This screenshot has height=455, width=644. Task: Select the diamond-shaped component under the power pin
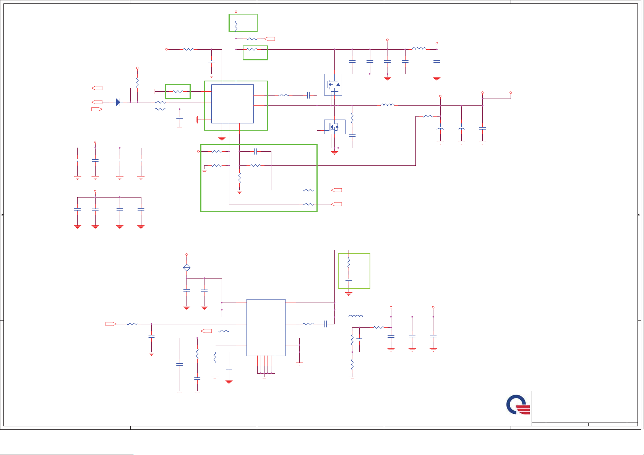click(x=187, y=268)
